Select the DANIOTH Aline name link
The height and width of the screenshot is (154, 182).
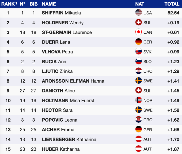click(58, 91)
